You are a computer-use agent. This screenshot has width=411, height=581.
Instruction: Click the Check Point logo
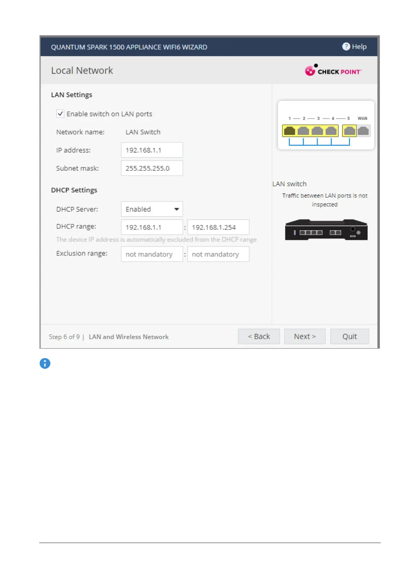[333, 70]
